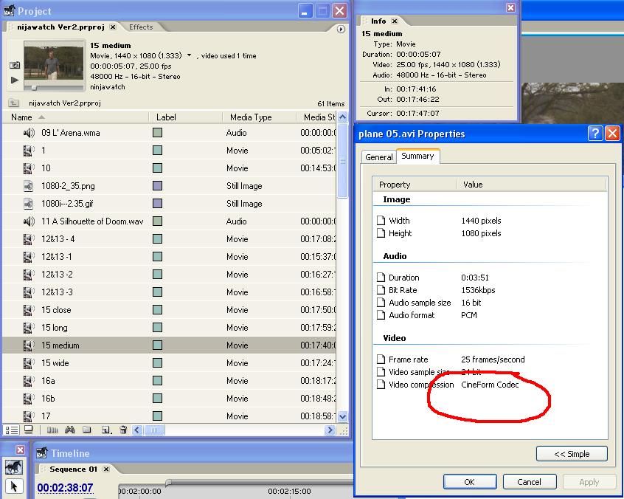624x499 pixels.
Task: Click the Clear trash can icon
Action: 123,430
